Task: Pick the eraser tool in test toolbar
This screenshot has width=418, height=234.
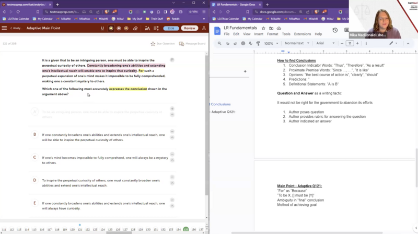Action: 135,28
